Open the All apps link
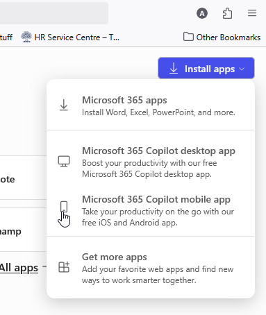The height and width of the screenshot is (315, 266). coord(19,268)
